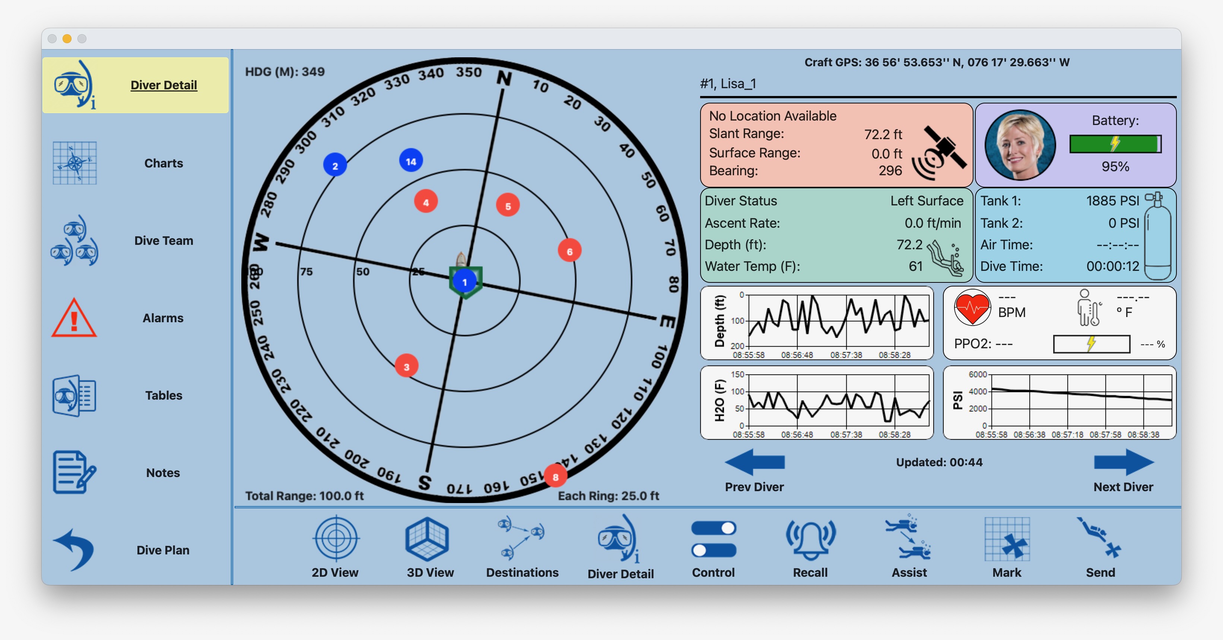The image size is (1223, 640).
Task: Click Bearing value 296
Action: click(x=890, y=170)
